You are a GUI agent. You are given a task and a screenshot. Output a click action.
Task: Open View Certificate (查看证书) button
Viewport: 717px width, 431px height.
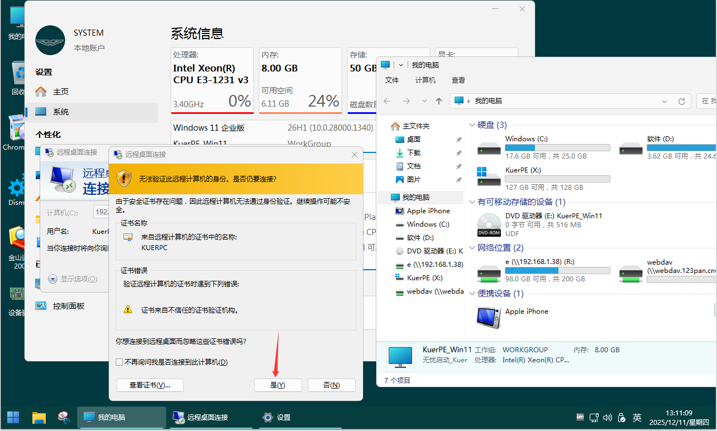click(x=150, y=385)
